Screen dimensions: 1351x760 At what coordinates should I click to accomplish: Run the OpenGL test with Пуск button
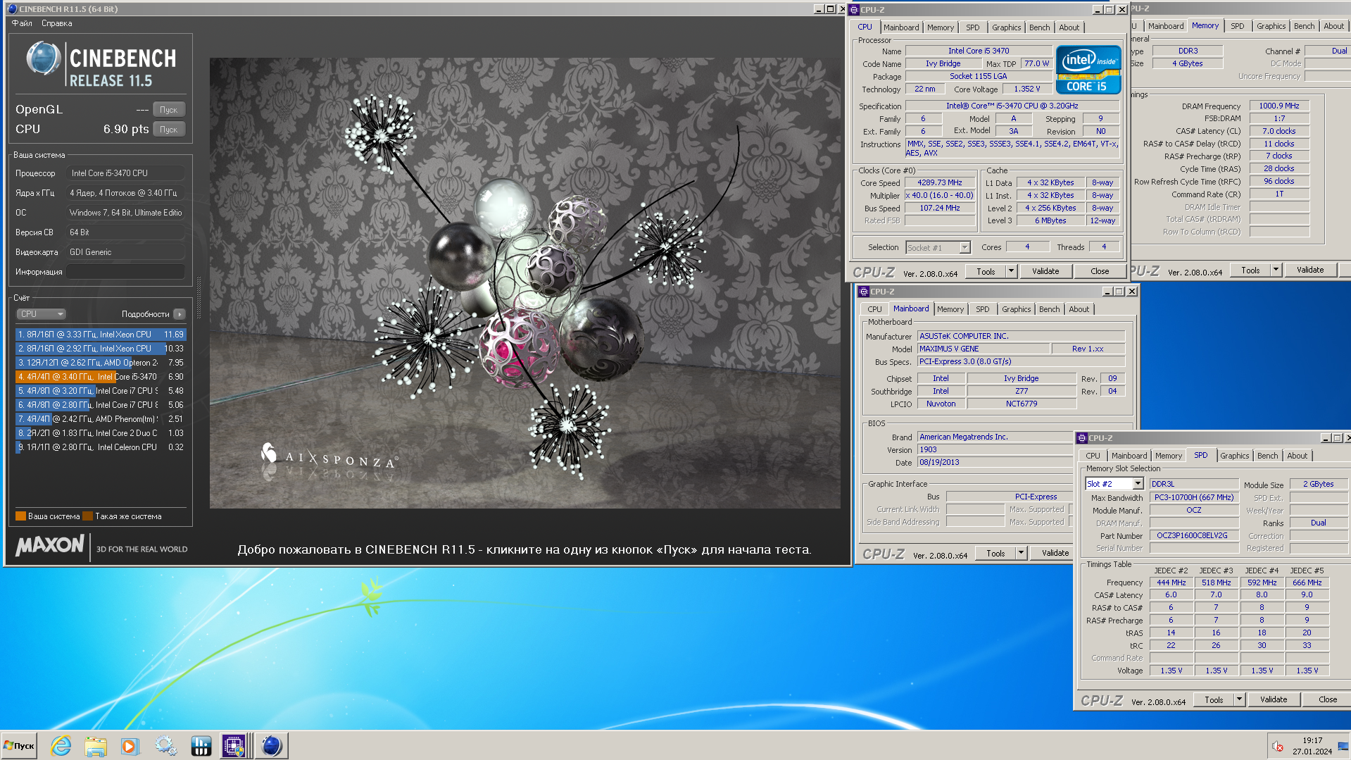(169, 109)
